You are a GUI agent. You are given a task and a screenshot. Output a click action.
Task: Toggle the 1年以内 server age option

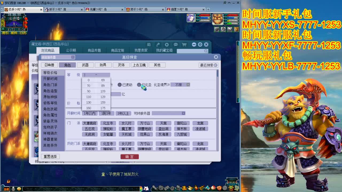tap(90, 113)
